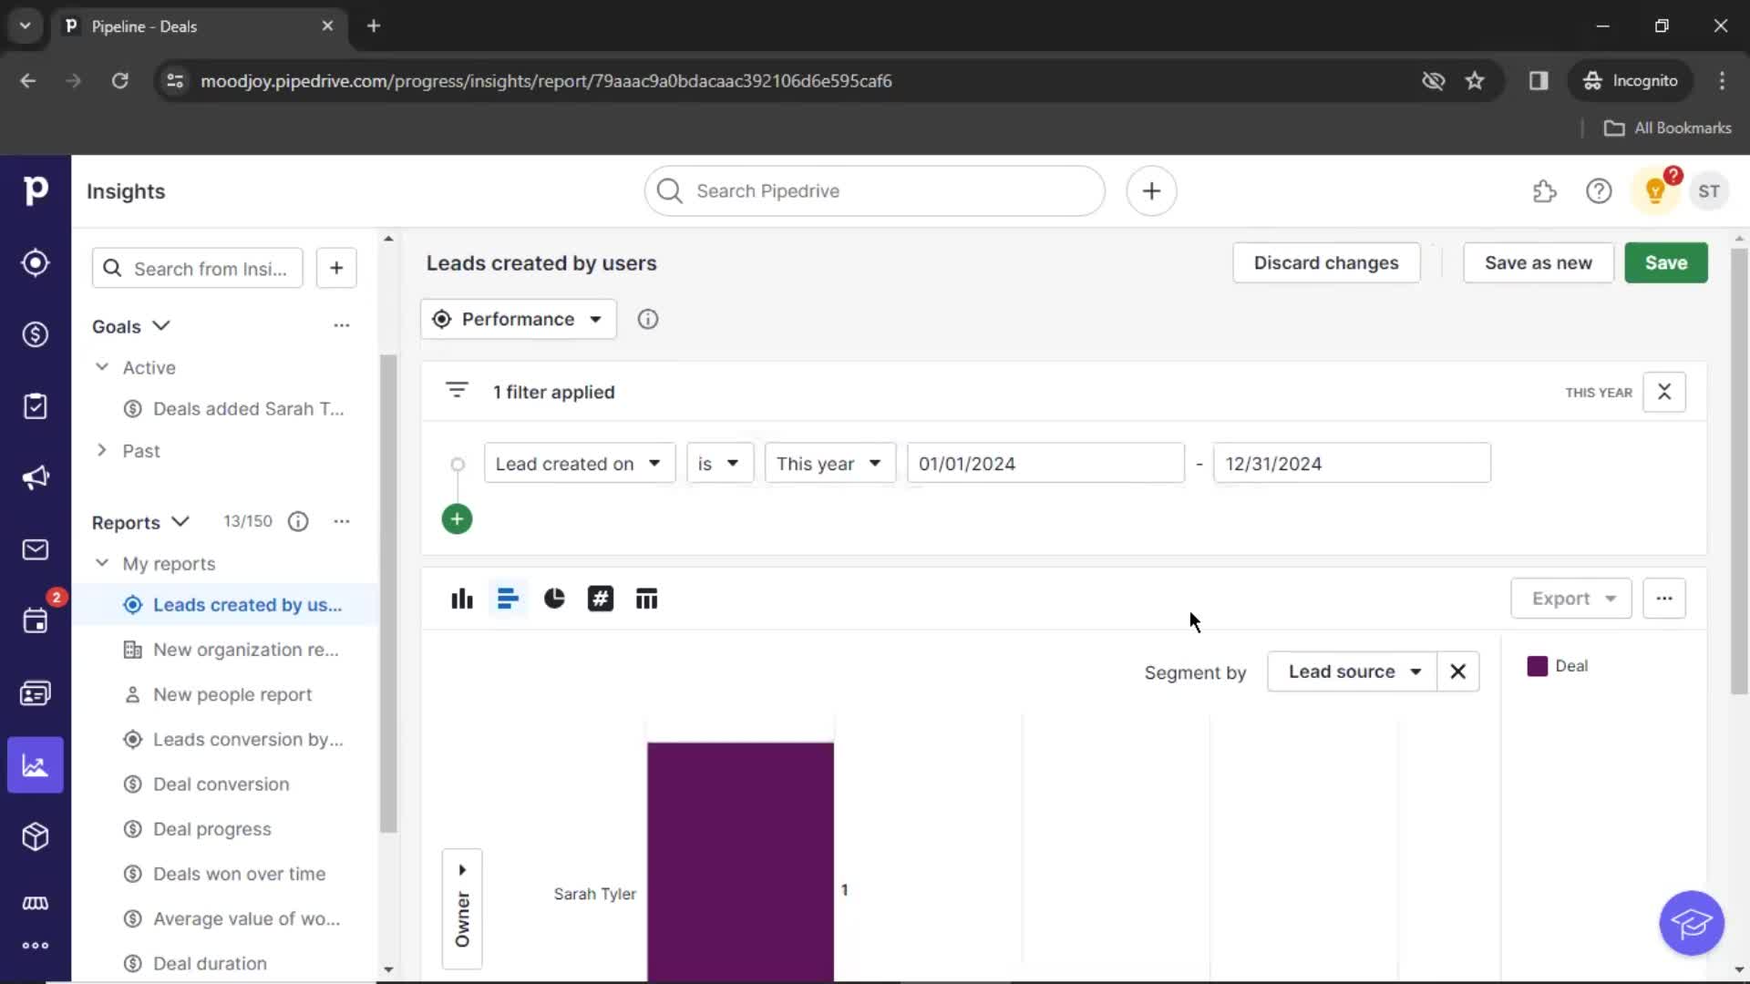Collapse the Reports section
Viewport: 1750px width, 984px height.
tap(180, 521)
